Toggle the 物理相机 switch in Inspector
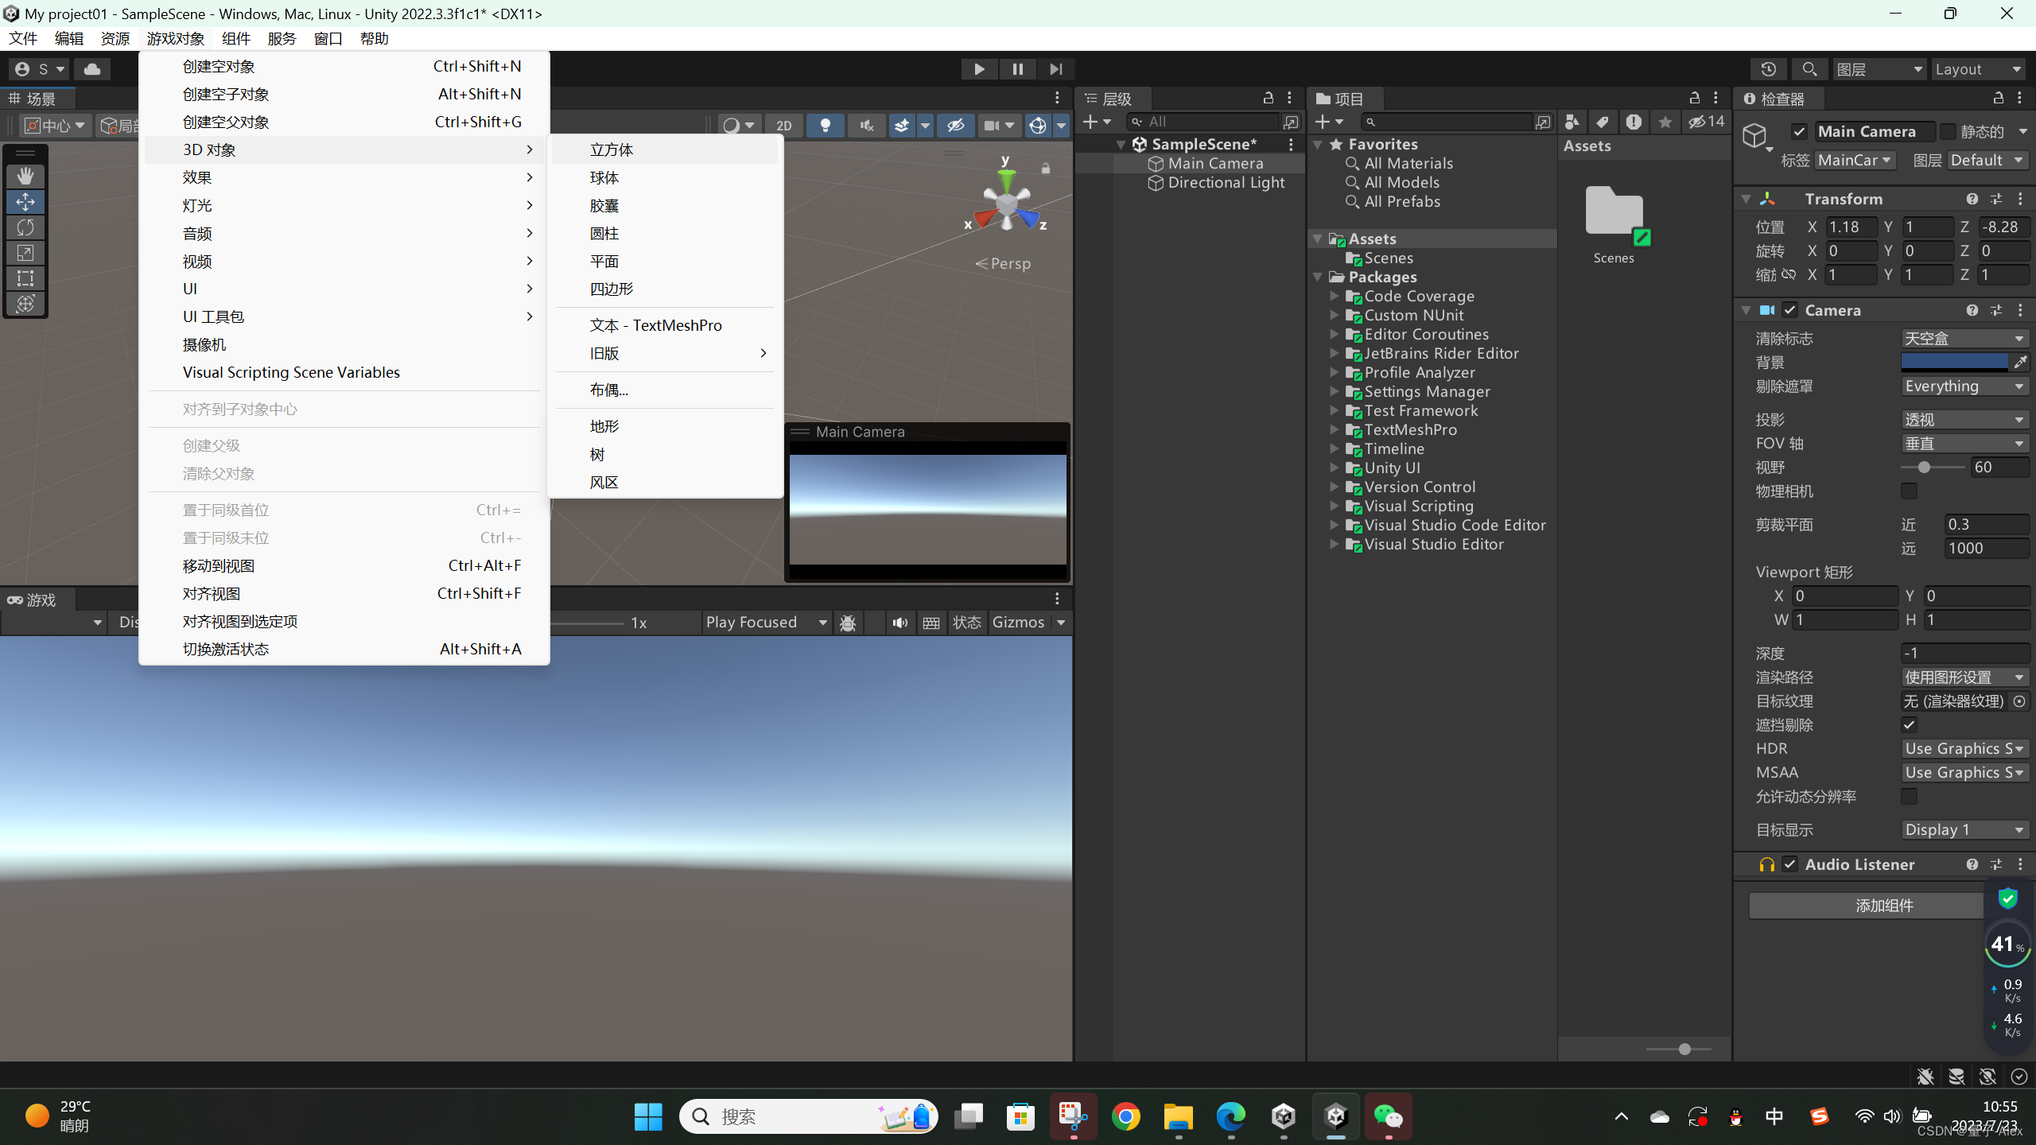 (1909, 491)
